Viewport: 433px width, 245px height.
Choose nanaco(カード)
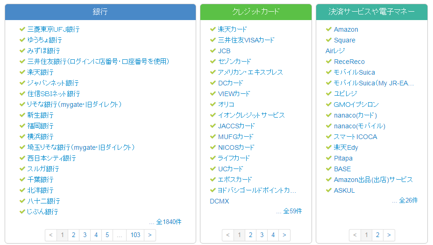(x=355, y=115)
